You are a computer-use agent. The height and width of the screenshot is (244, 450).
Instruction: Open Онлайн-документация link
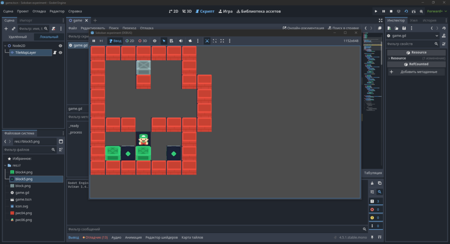coord(303,28)
